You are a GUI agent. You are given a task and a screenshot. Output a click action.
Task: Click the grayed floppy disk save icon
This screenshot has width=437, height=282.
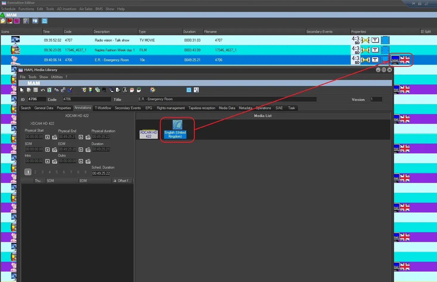click(x=36, y=90)
